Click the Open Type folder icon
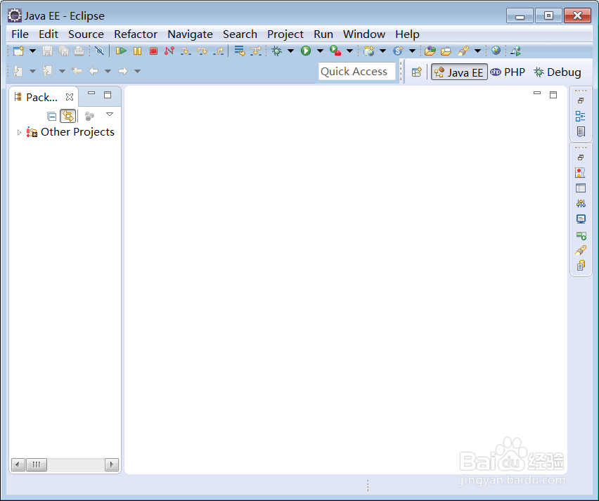 click(430, 51)
